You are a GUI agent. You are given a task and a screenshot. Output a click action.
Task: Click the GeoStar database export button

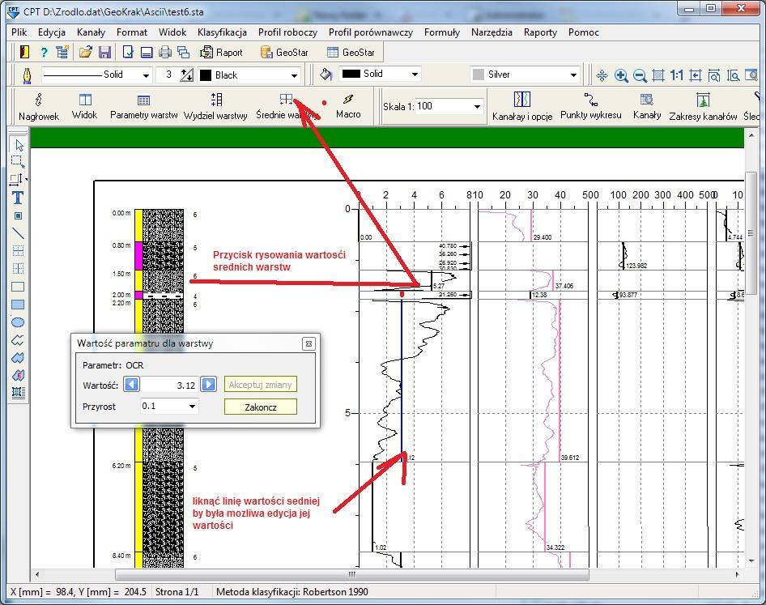[x=284, y=52]
